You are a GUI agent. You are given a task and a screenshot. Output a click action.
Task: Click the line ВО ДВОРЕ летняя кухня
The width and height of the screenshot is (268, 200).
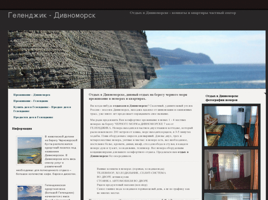pos(113,177)
